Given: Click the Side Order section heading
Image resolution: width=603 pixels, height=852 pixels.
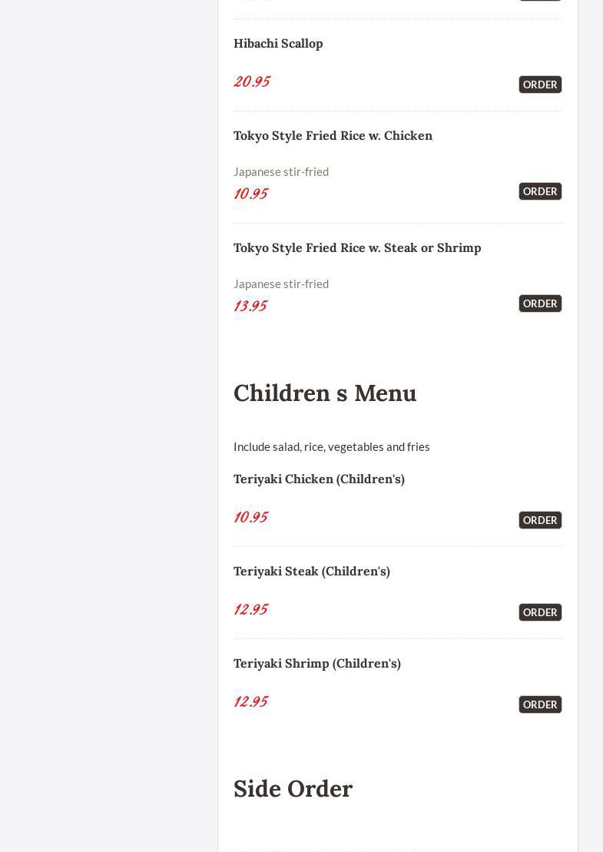Looking at the screenshot, I should (293, 789).
